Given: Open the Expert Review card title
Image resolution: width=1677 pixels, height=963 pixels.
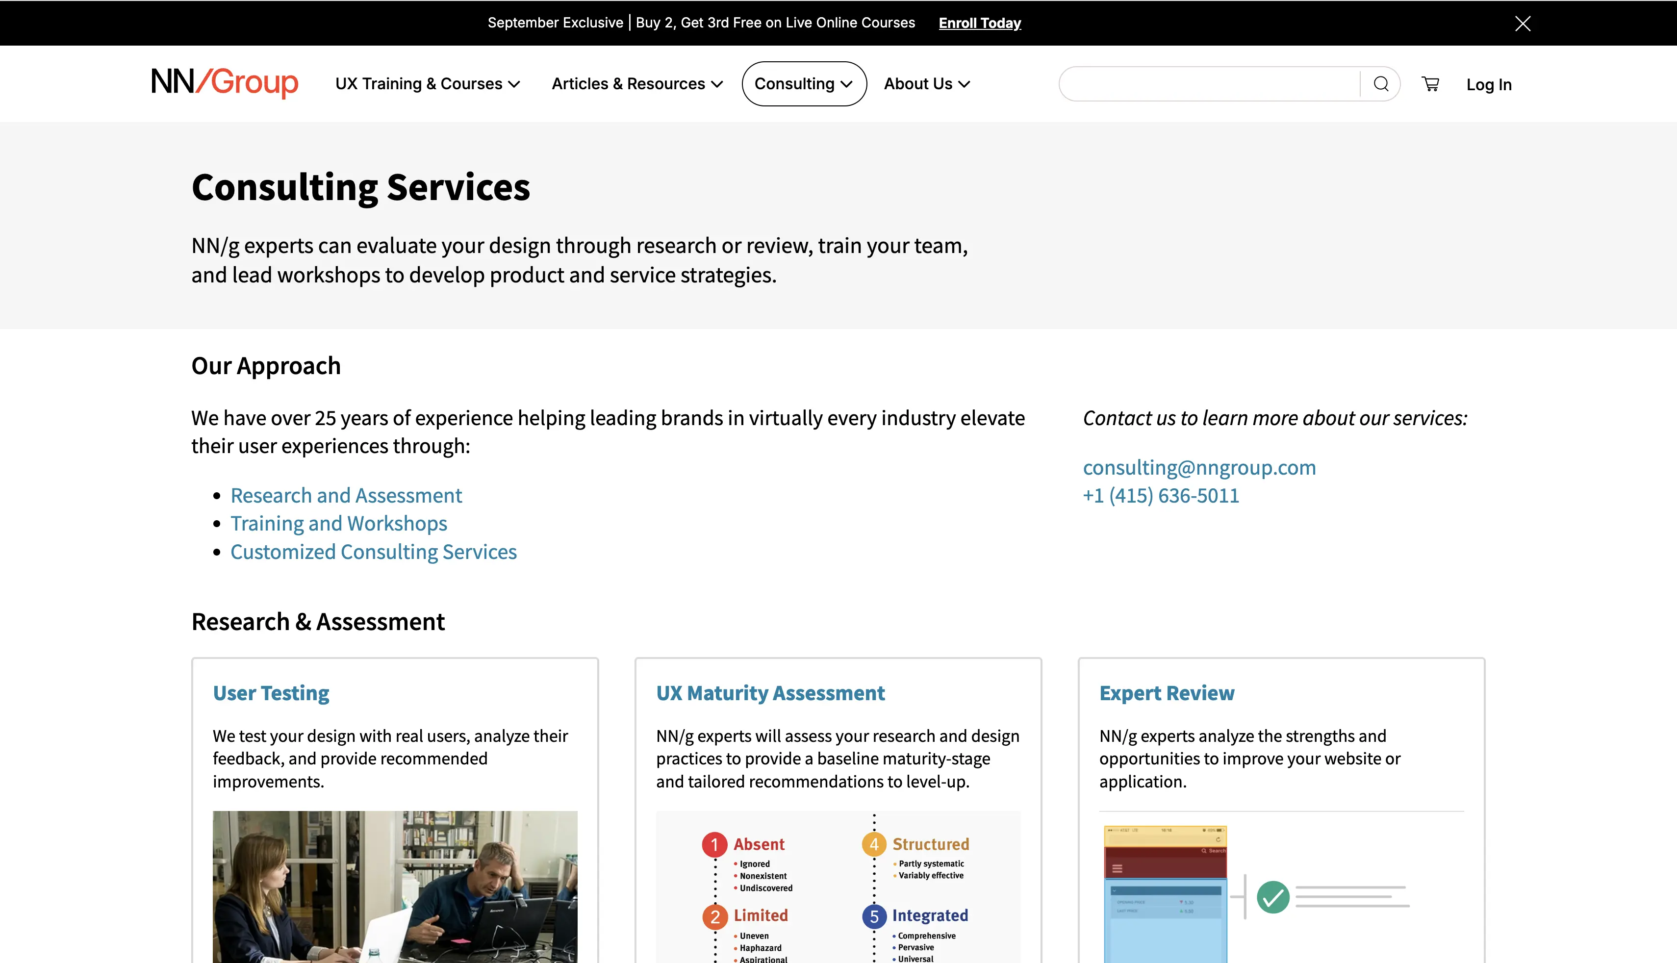Looking at the screenshot, I should coord(1167,693).
